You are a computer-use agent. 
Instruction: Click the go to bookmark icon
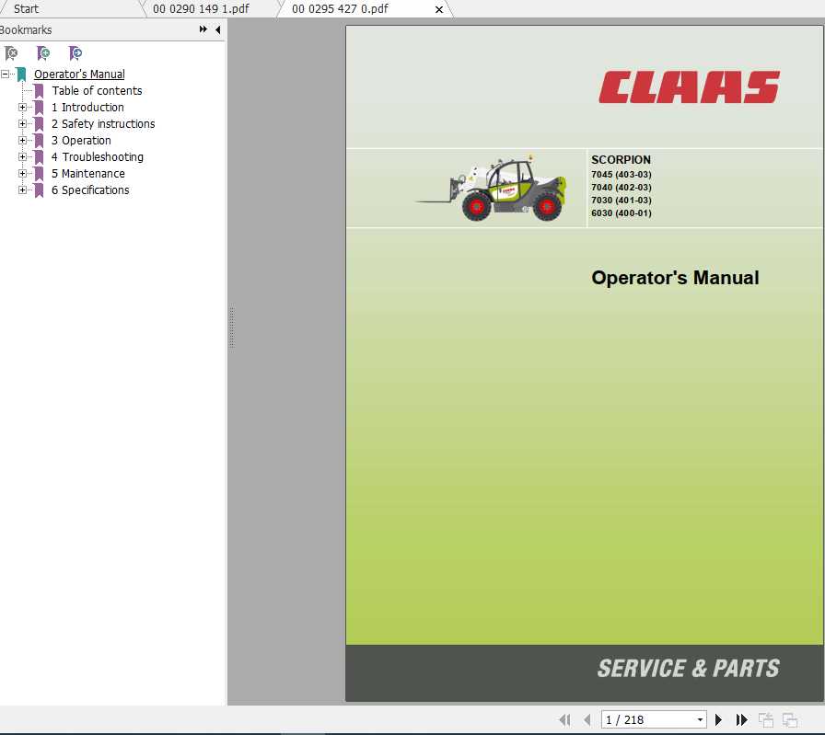coord(76,53)
